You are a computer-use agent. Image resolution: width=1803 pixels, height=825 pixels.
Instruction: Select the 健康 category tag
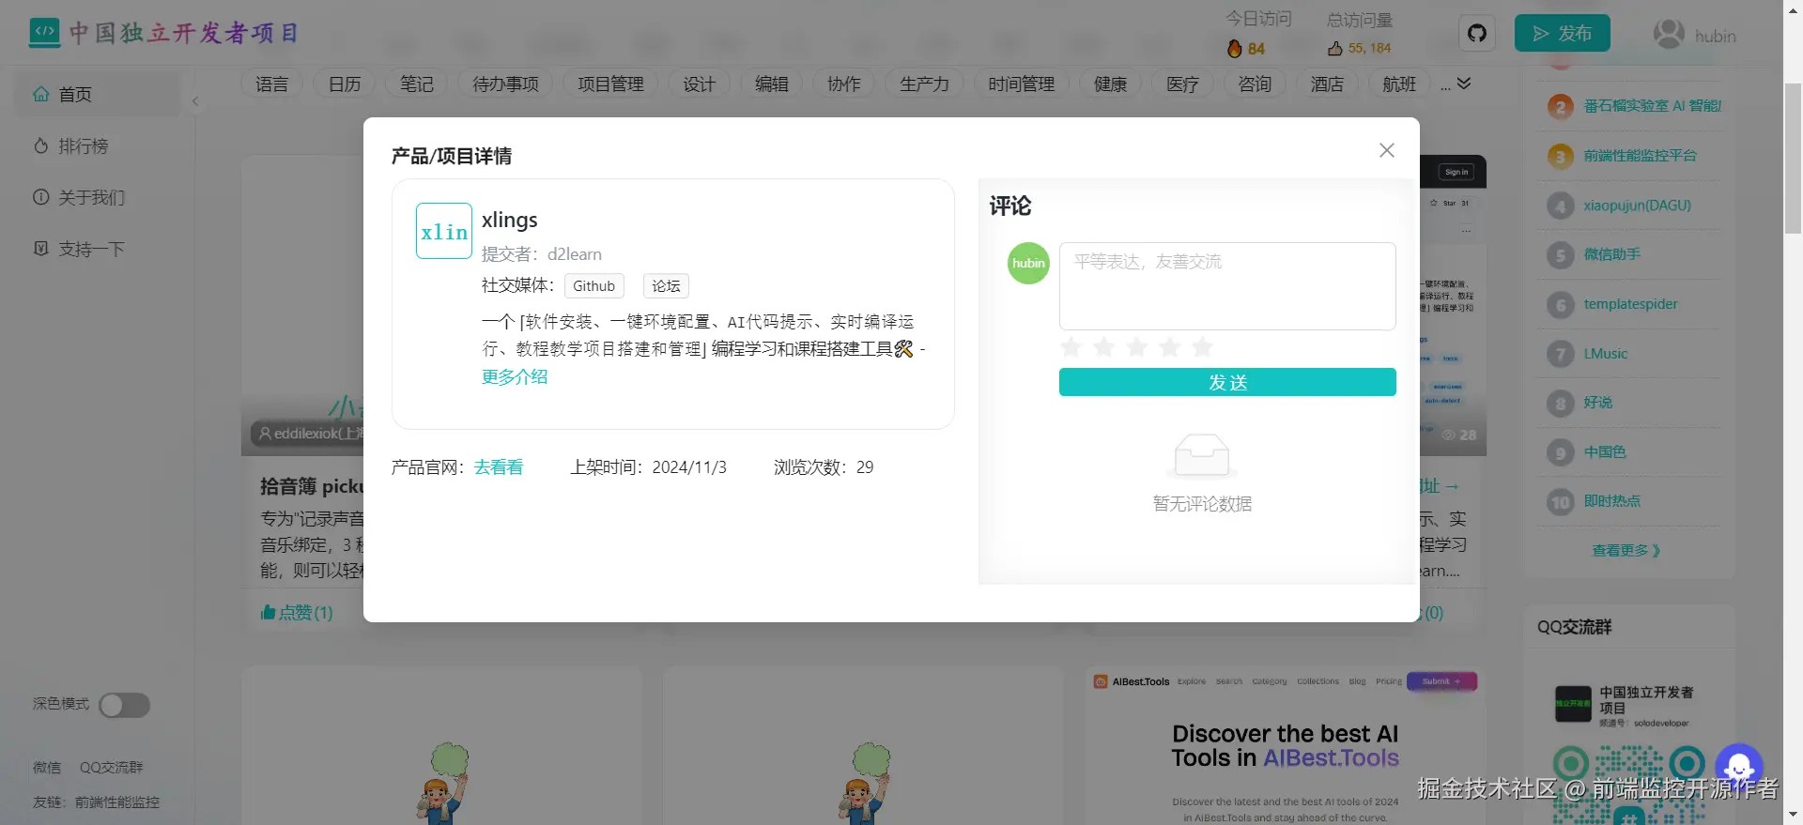tap(1111, 84)
